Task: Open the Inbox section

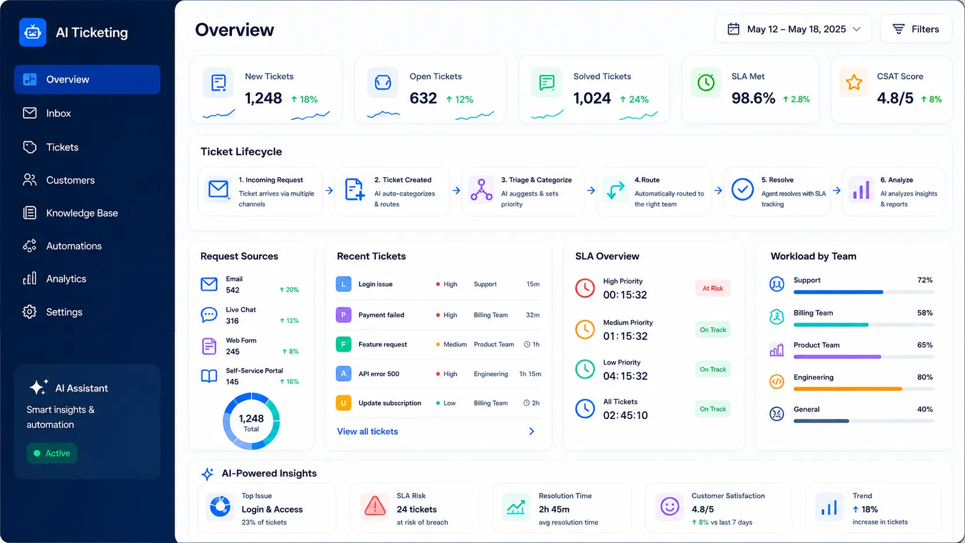Action: pos(87,113)
